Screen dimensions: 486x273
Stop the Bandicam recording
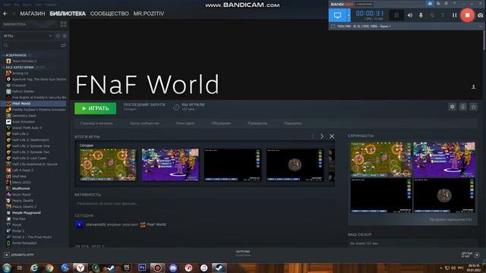click(468, 15)
